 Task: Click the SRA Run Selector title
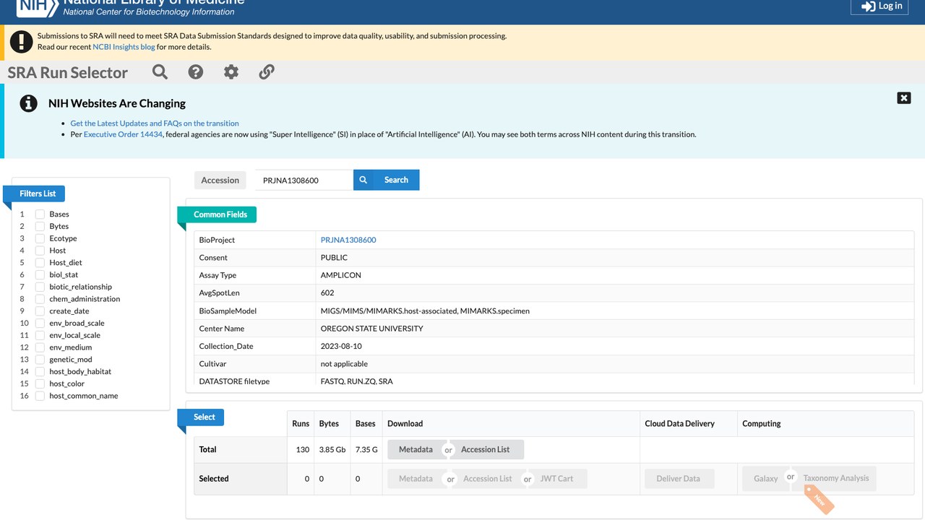[x=68, y=72]
